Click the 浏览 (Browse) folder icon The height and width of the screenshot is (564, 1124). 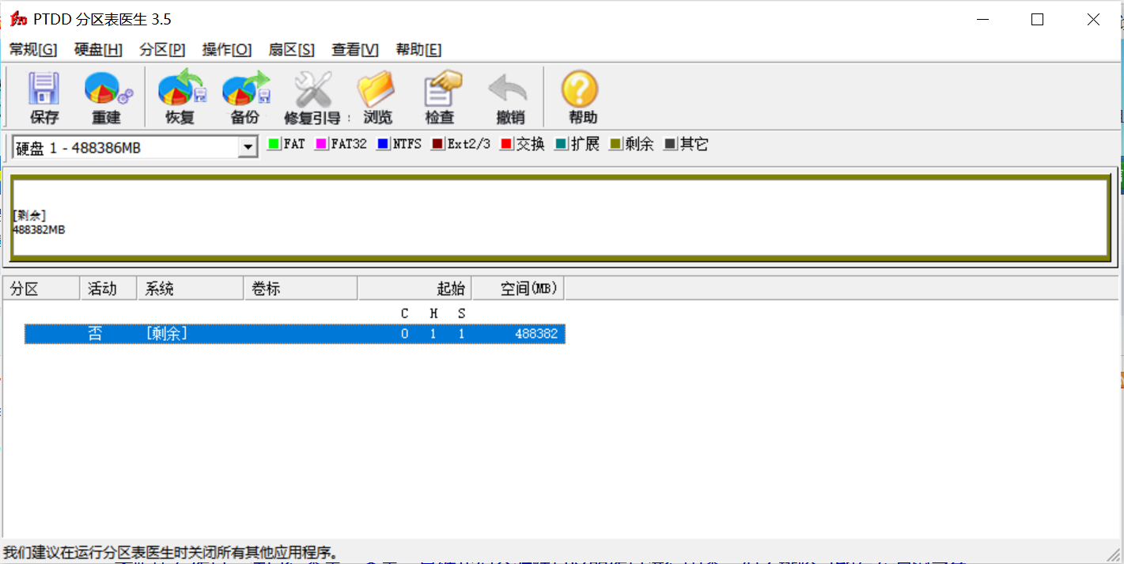[x=377, y=90]
